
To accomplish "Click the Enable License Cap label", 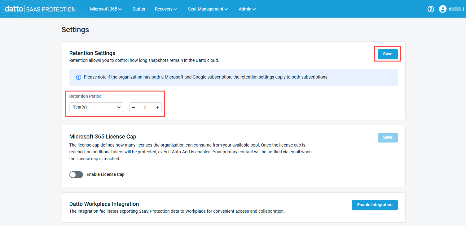I will coord(105,175).
